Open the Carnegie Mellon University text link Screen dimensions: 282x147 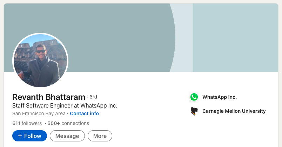234,111
